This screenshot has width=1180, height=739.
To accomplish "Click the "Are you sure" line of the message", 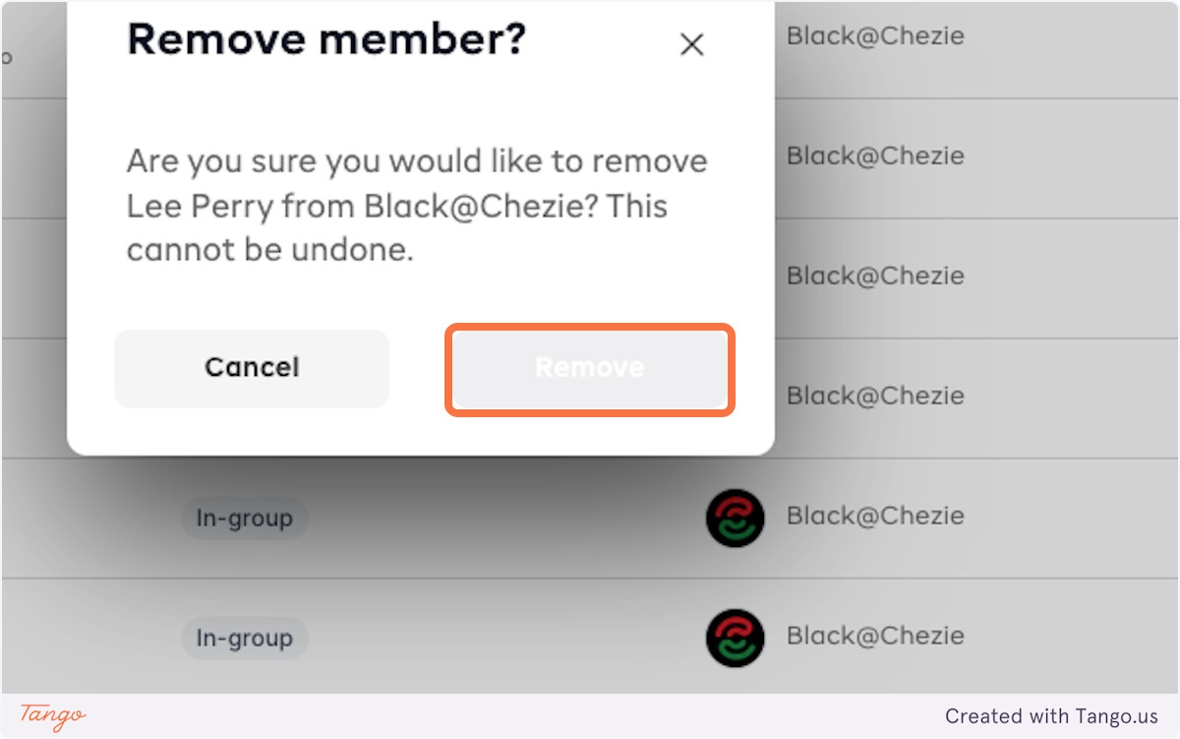I will click(417, 161).
